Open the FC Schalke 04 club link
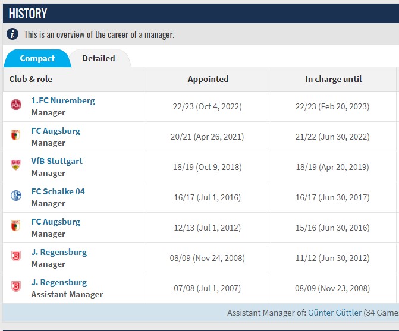The image size is (399, 331). [x=58, y=191]
